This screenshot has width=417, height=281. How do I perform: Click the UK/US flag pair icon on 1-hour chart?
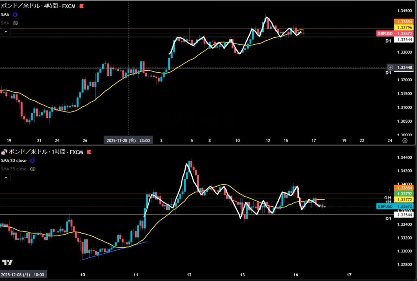pyautogui.click(x=4, y=152)
